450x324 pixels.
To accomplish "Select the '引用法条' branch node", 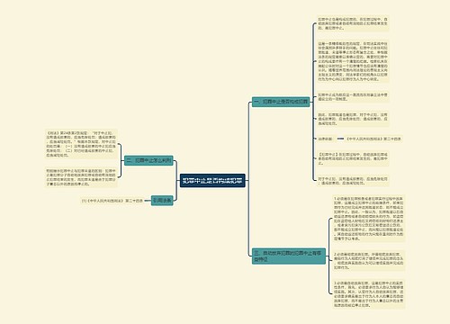I will (162, 200).
